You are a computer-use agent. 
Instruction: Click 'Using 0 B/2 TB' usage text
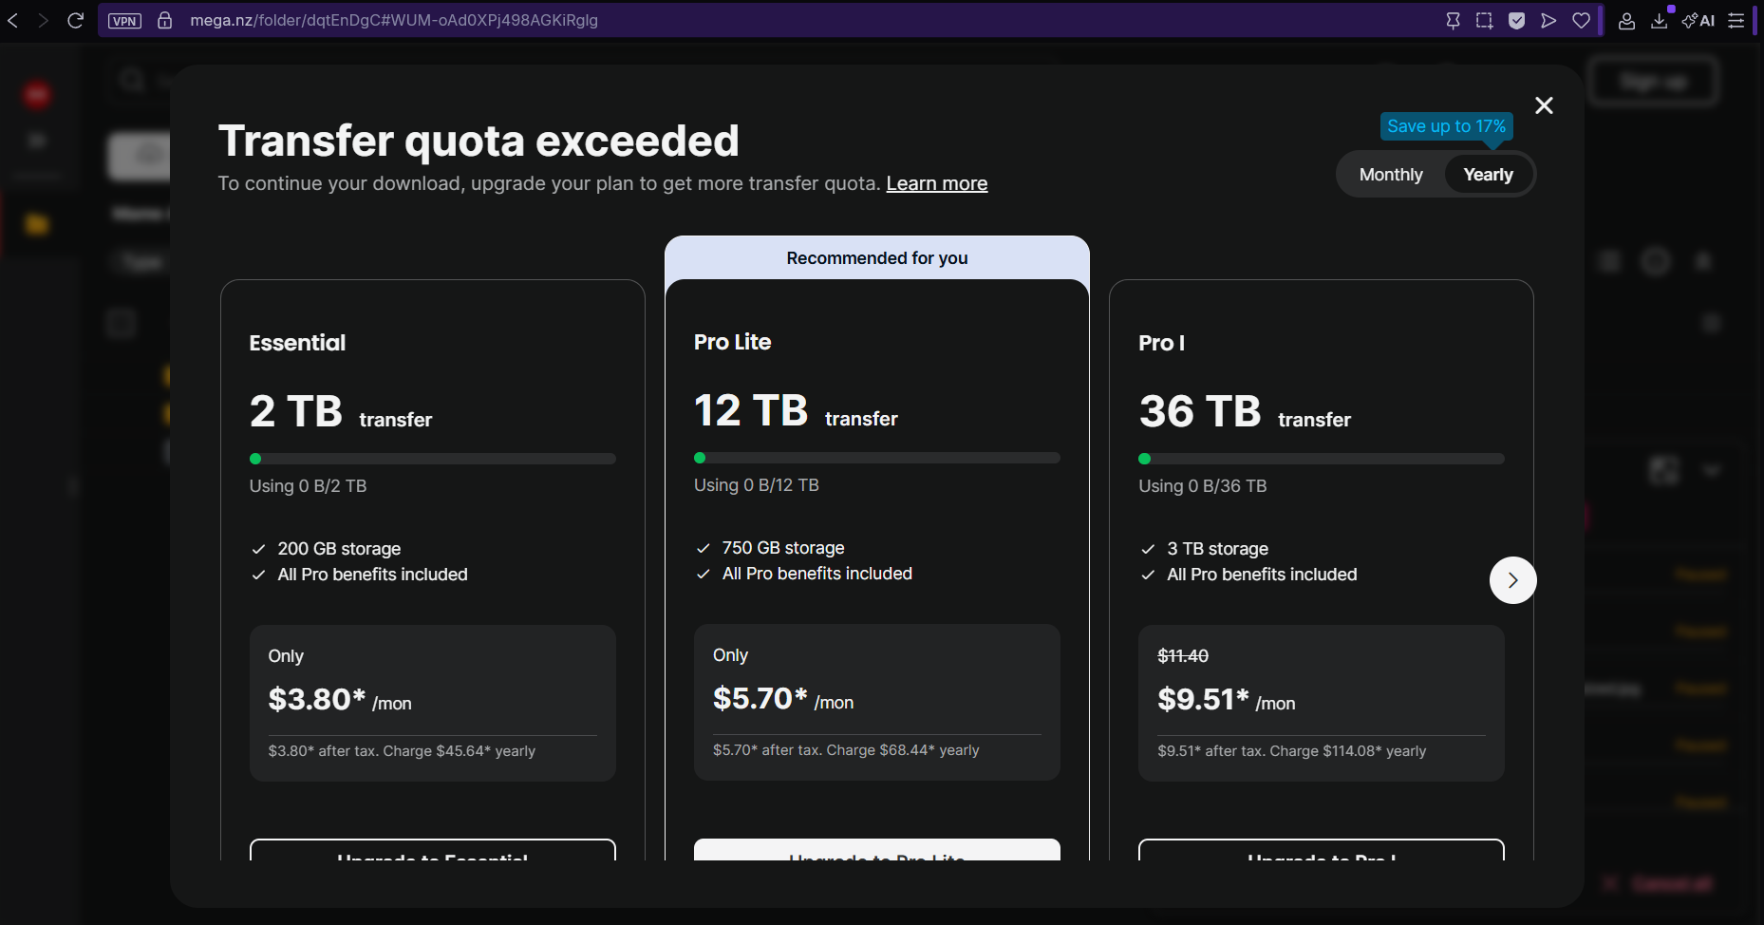(x=308, y=486)
